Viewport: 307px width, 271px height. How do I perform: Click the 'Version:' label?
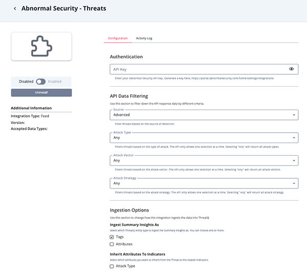18,123
